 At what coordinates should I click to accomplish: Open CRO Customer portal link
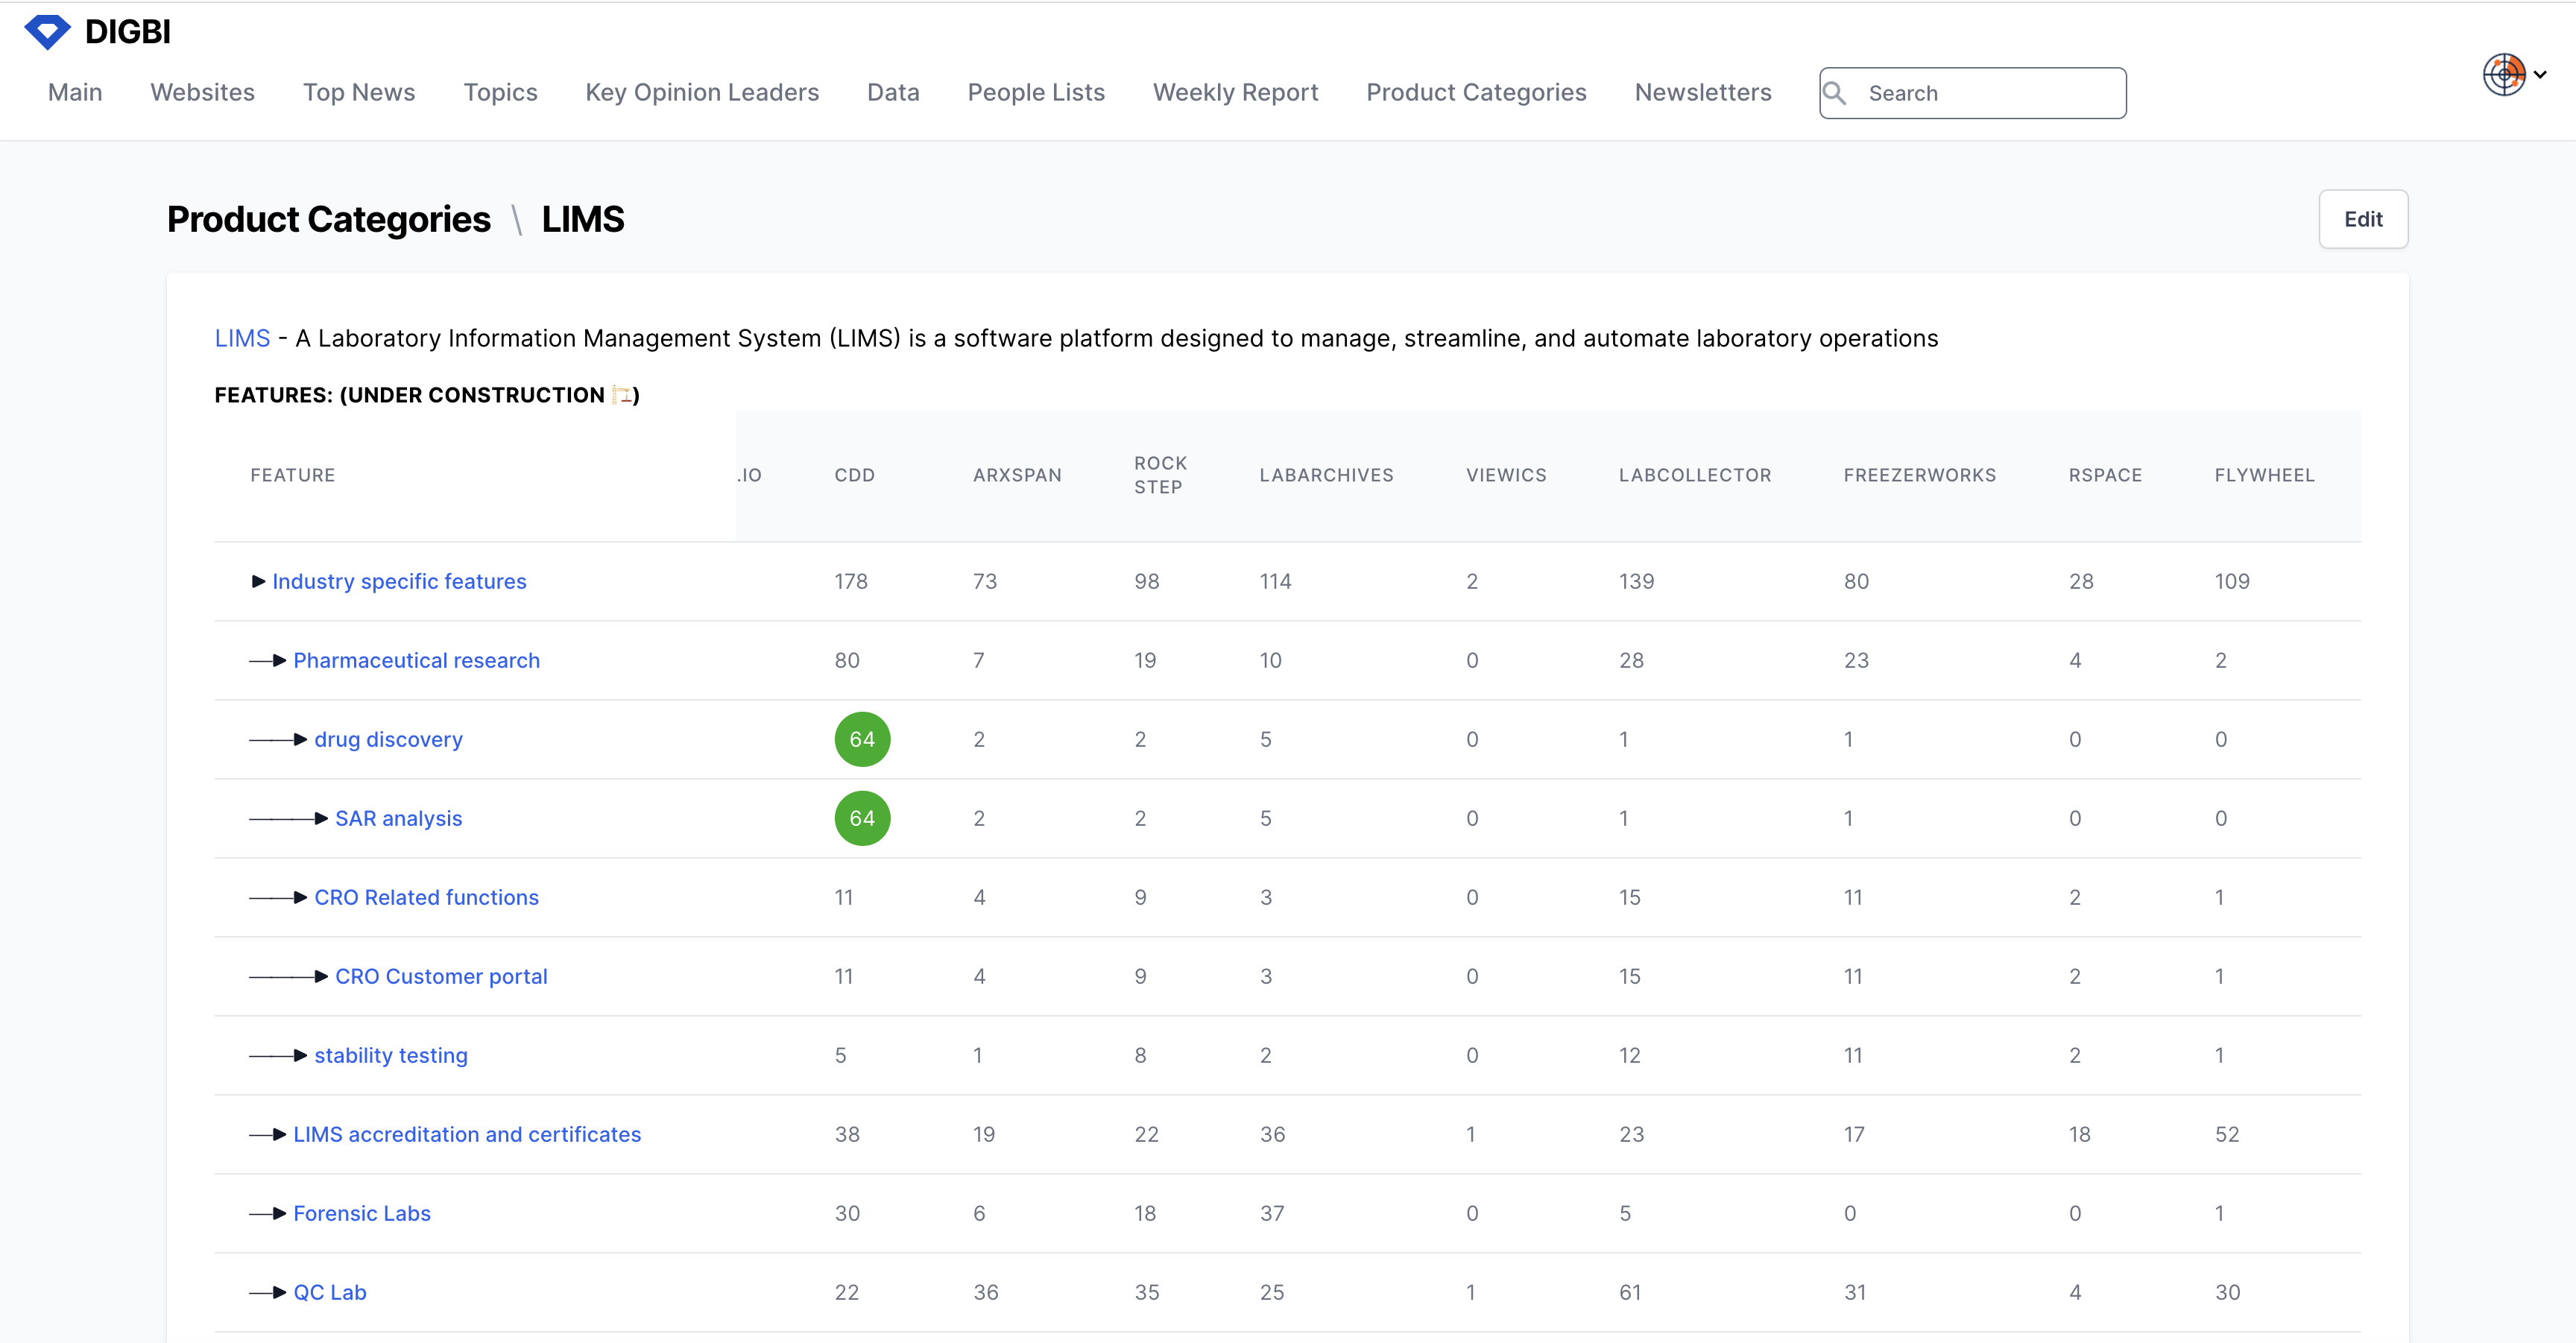pos(441,976)
